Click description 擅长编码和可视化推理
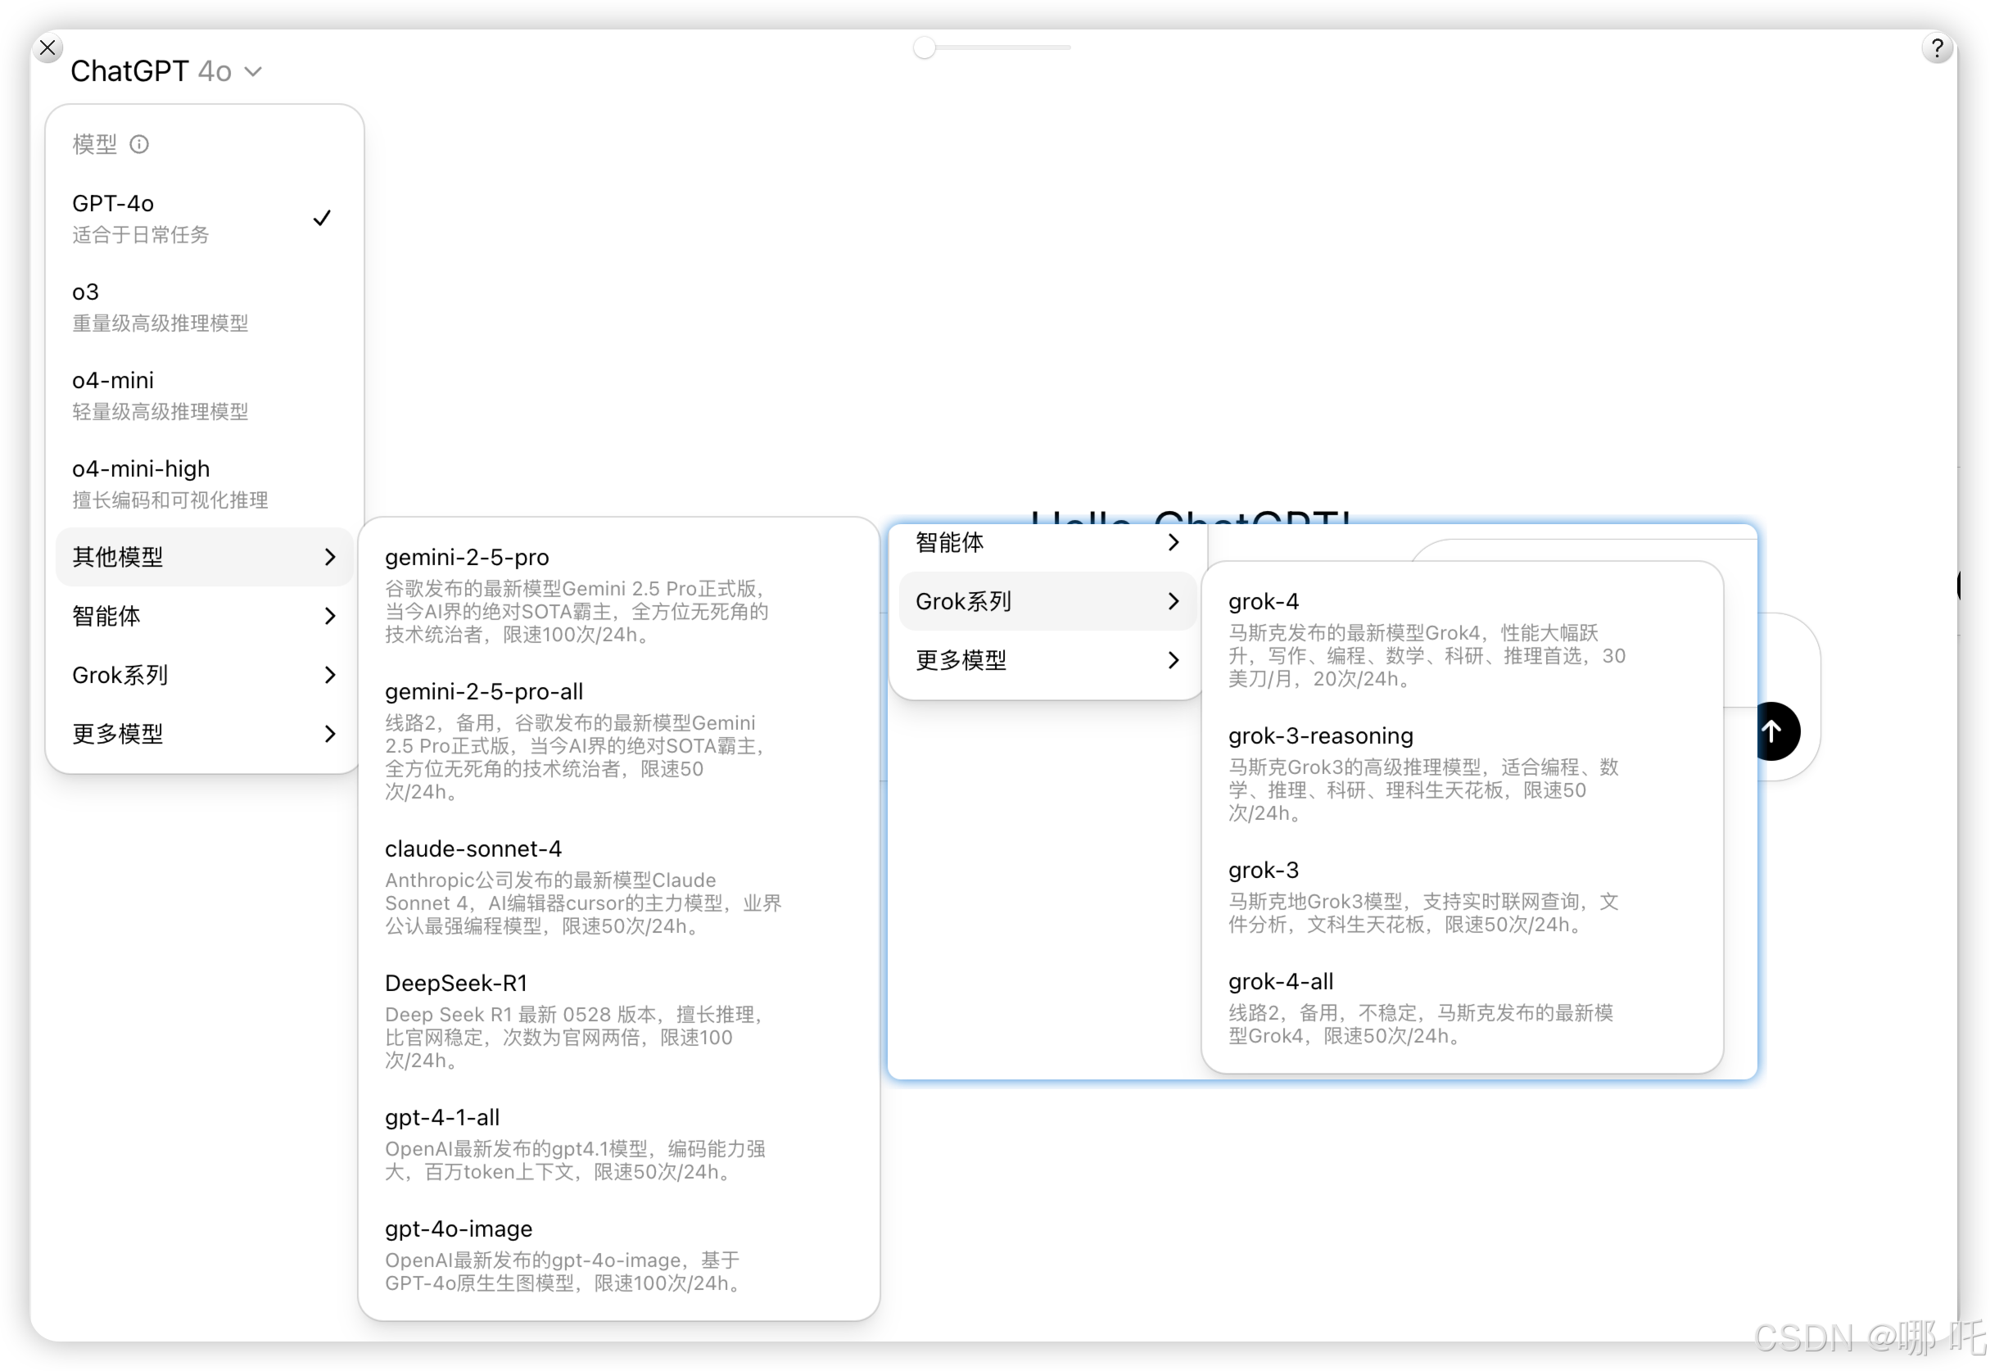The image size is (1990, 1371). click(170, 500)
